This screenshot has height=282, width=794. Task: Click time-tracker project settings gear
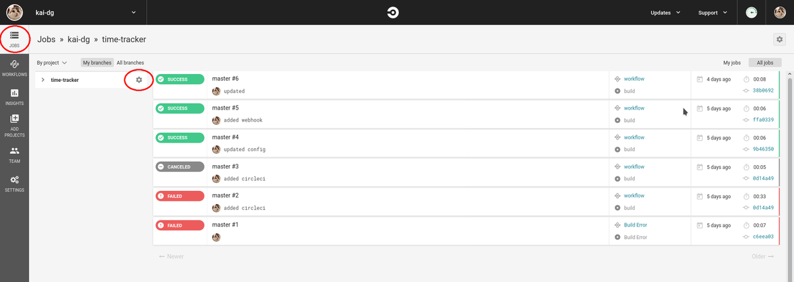[139, 80]
